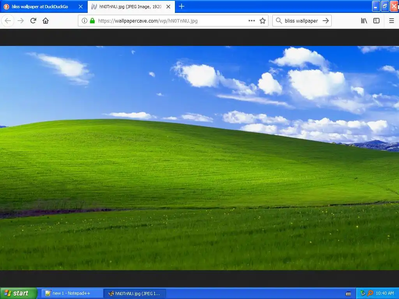Open the Firefox home page

[46, 21]
